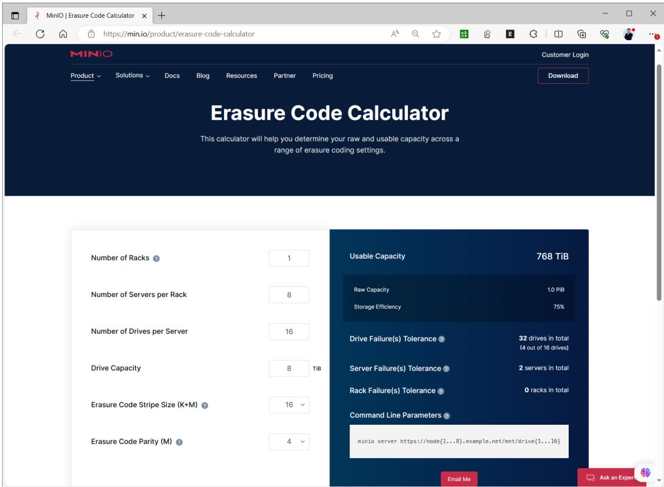The height and width of the screenshot is (487, 664).
Task: Click the Email Me button
Action: click(459, 479)
